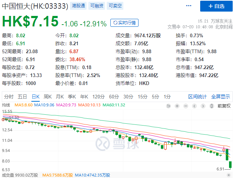Click the 委比 38.46% value
The width and height of the screenshot is (233, 178).
(77, 59)
